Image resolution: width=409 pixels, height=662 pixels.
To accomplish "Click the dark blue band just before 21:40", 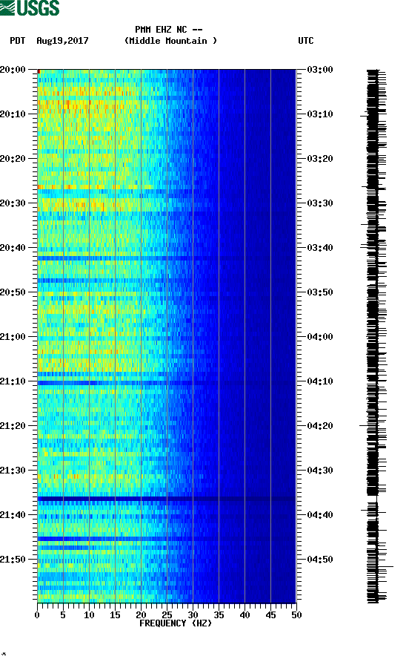I will click(167, 499).
